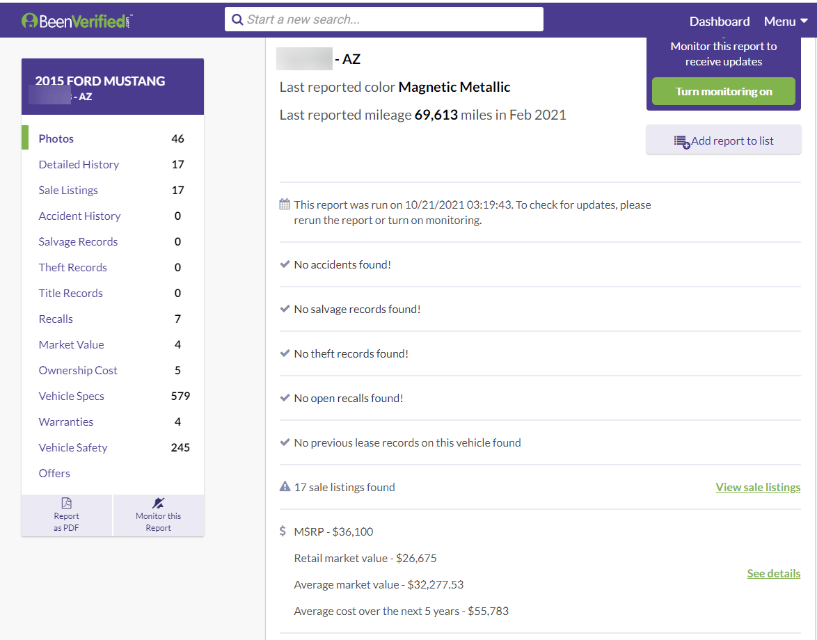Click the Monitor this Report bell icon
Image resolution: width=817 pixels, height=640 pixels.
158,503
